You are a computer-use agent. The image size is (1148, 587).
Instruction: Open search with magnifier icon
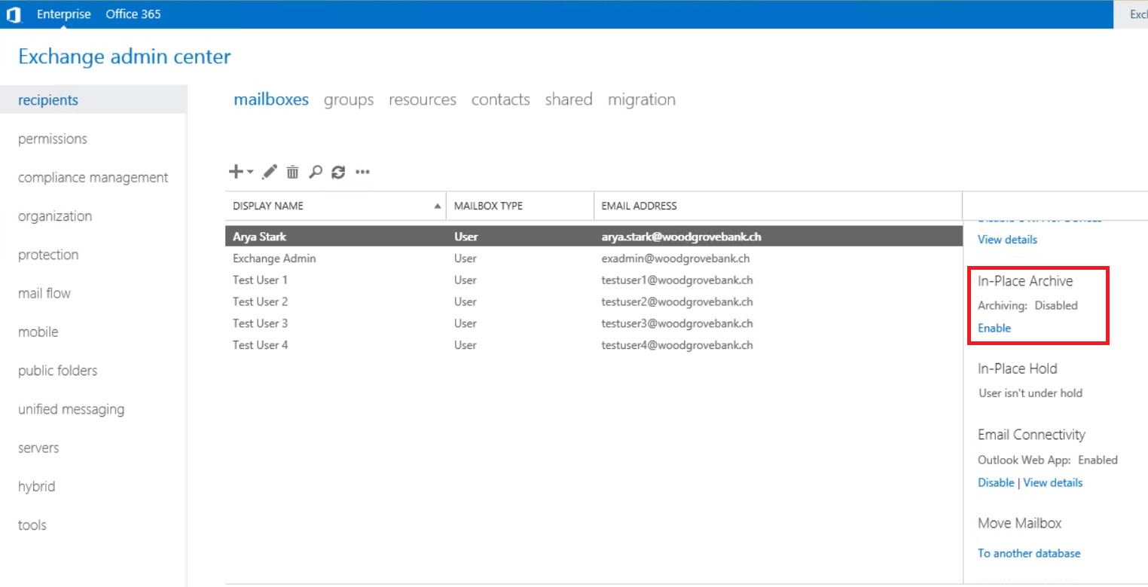tap(316, 172)
